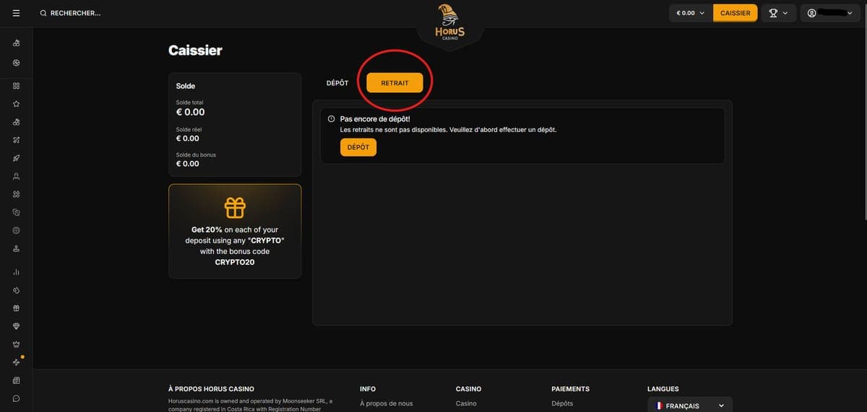Click the RECHERCHER search field

click(x=76, y=13)
